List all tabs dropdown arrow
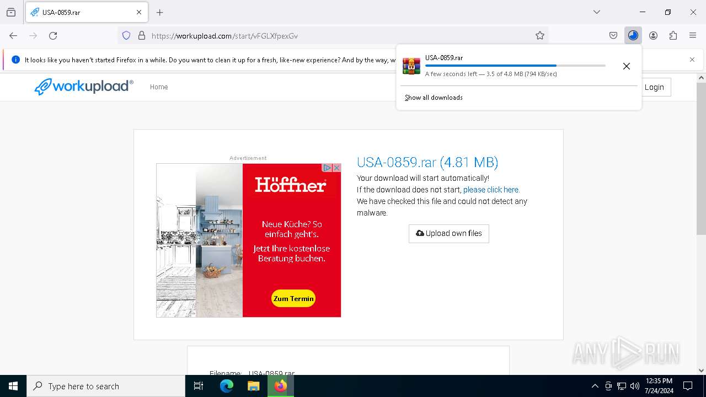The height and width of the screenshot is (397, 706). [x=597, y=12]
